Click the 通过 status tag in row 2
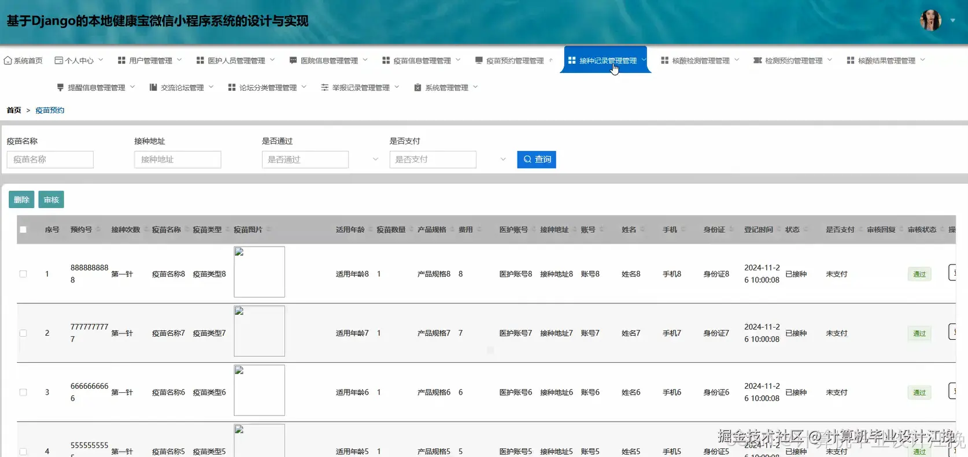Screen dimensions: 968x457 (x=919, y=333)
